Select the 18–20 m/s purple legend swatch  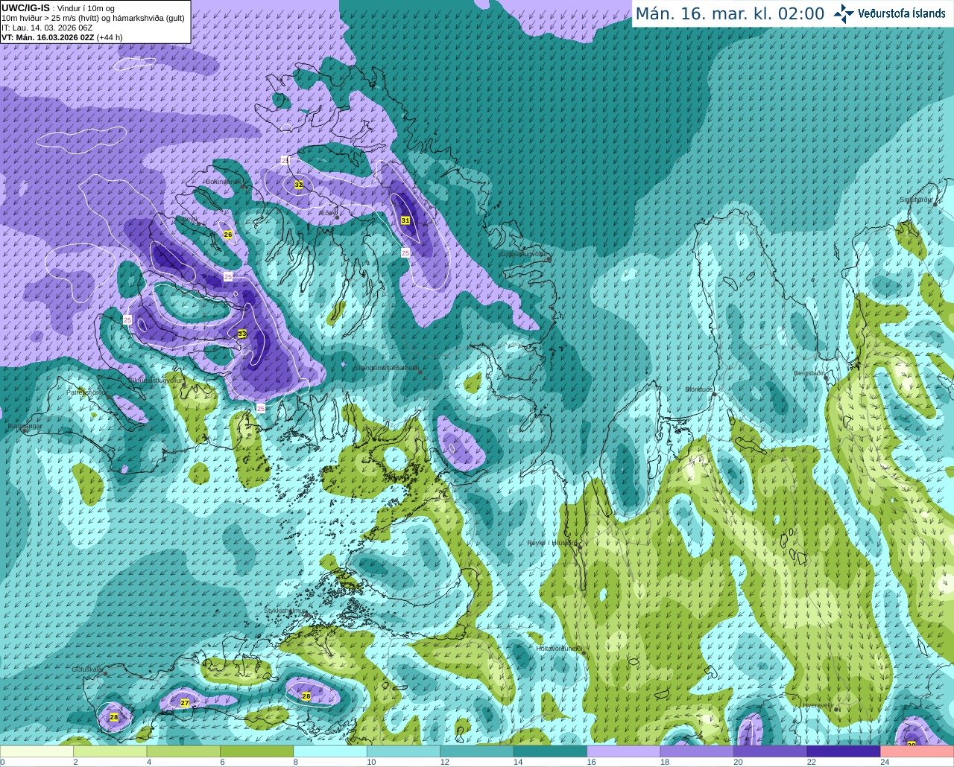click(x=698, y=751)
